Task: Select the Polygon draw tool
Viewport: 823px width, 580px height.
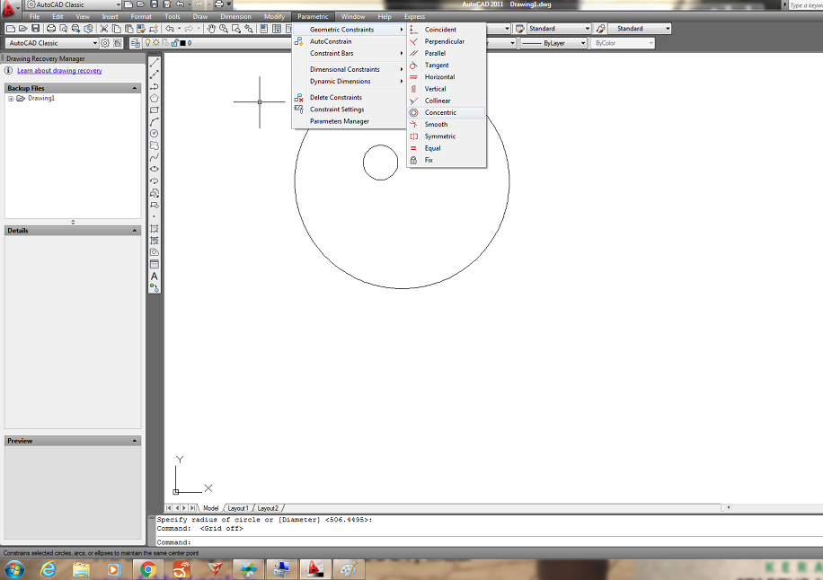Action: tap(155, 99)
